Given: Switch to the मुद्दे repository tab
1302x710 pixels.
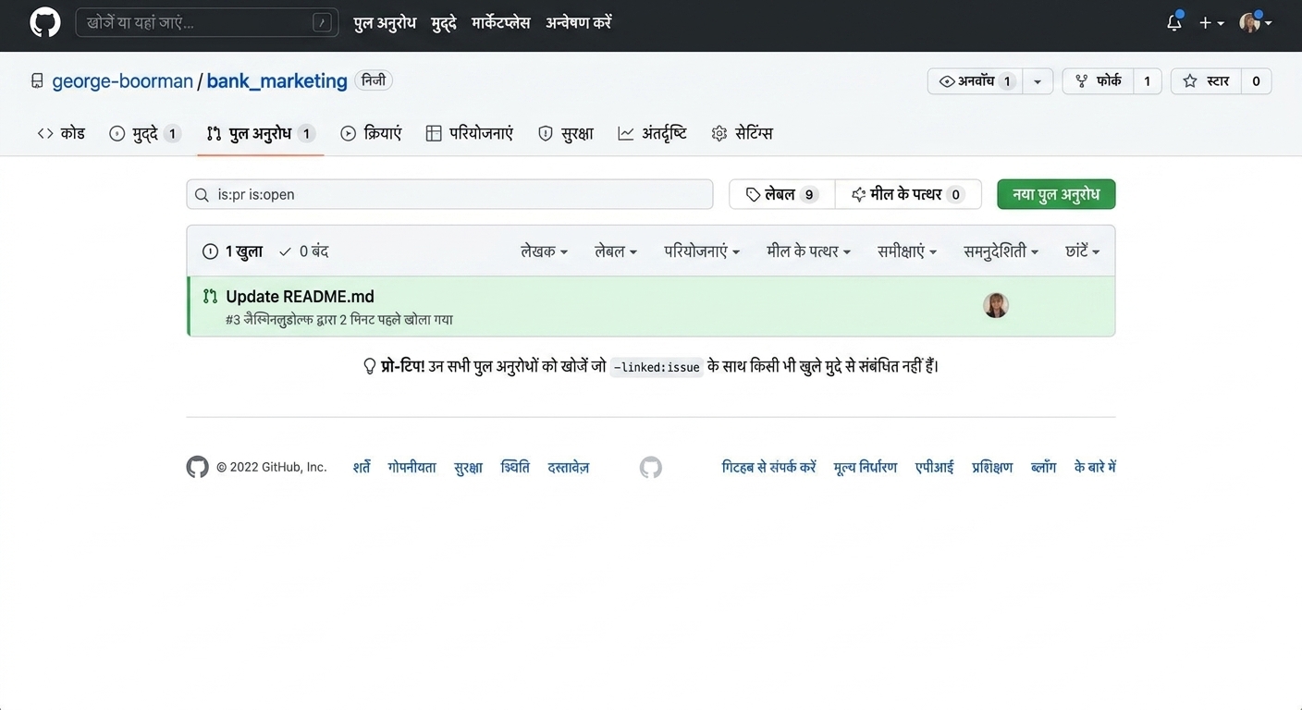Looking at the screenshot, I should (144, 133).
